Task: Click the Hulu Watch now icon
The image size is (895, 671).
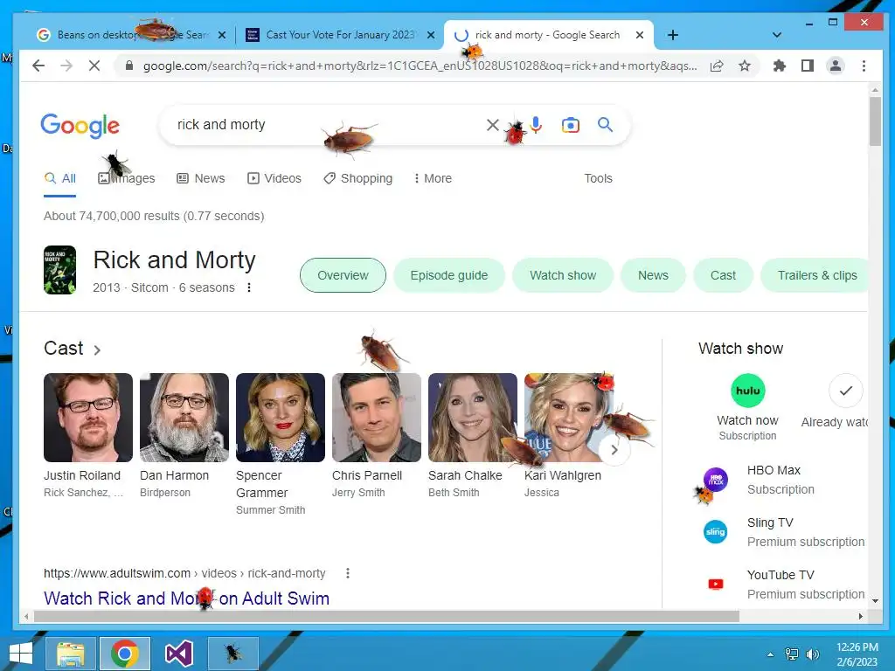Action: 748,391
